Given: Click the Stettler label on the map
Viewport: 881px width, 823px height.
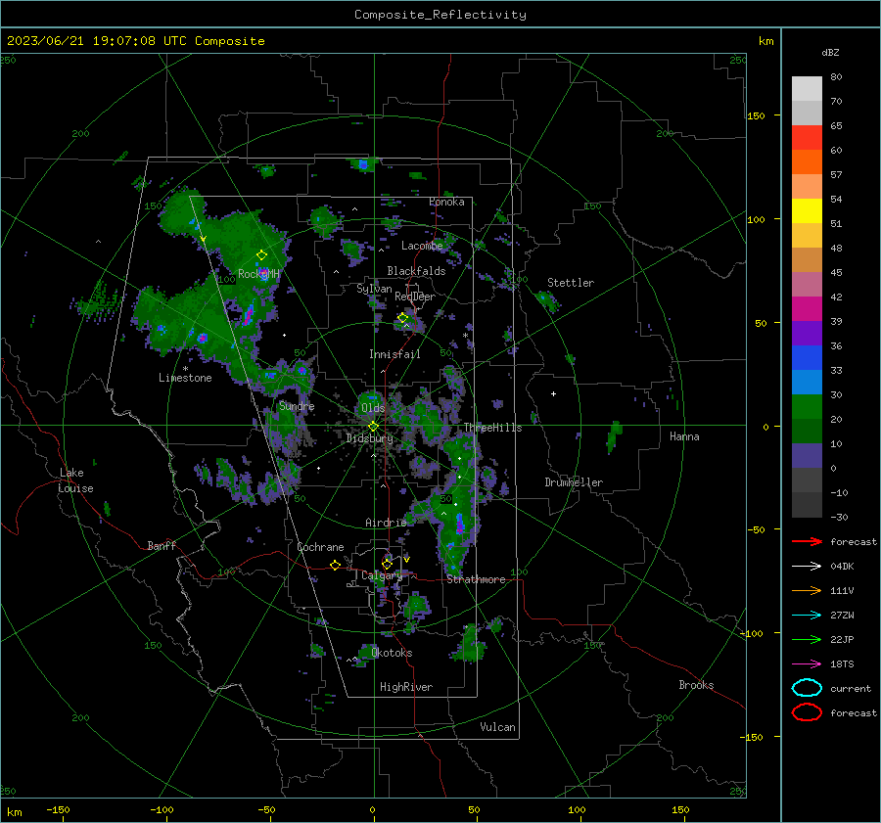Looking at the screenshot, I should pos(571,283).
